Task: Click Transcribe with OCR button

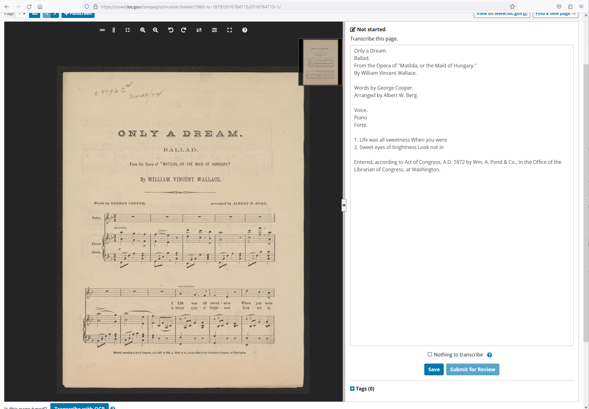Action: [x=79, y=407]
